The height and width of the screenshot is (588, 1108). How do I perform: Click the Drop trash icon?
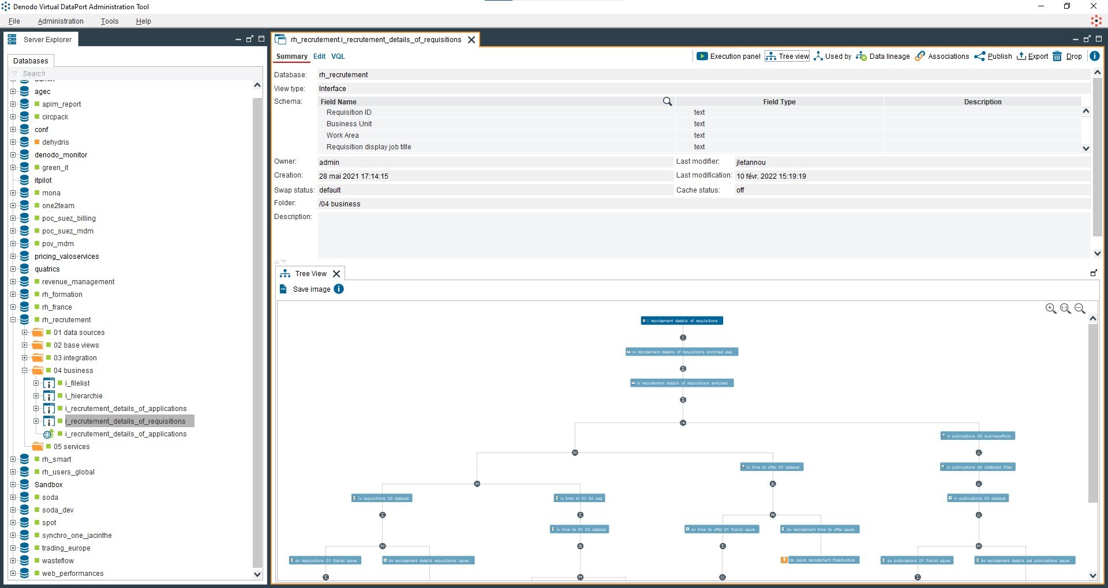coord(1057,56)
